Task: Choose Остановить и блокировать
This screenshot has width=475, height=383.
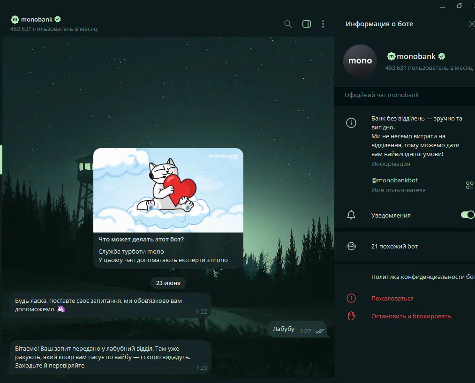Action: pos(411,316)
